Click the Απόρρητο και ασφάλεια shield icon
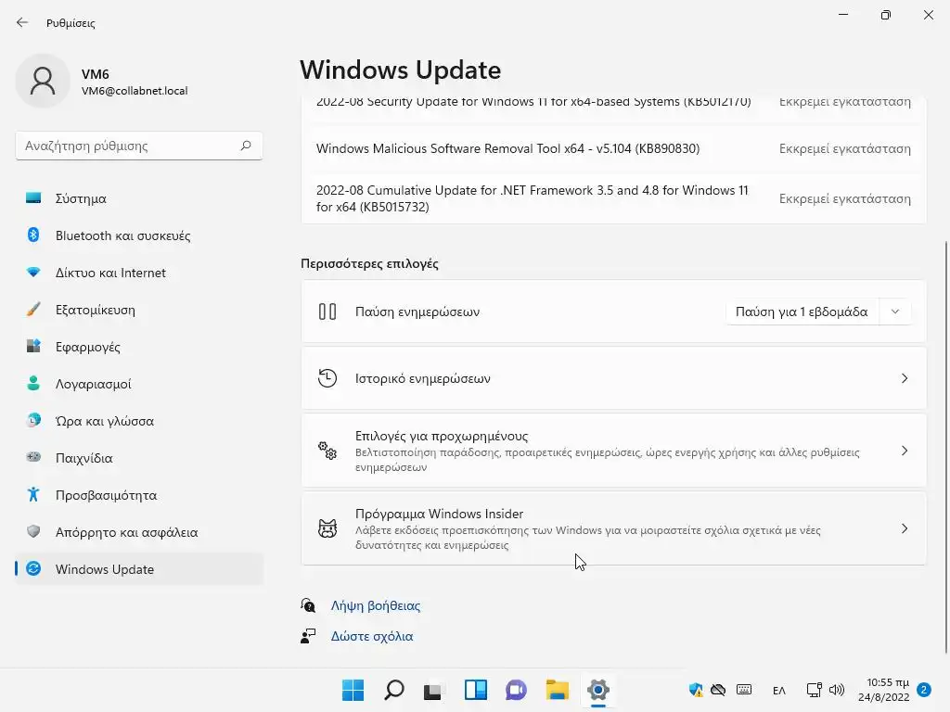 tap(33, 531)
